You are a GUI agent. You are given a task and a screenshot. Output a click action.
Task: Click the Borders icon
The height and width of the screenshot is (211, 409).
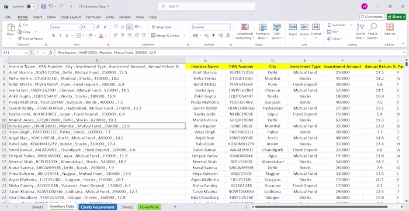pos(78,36)
